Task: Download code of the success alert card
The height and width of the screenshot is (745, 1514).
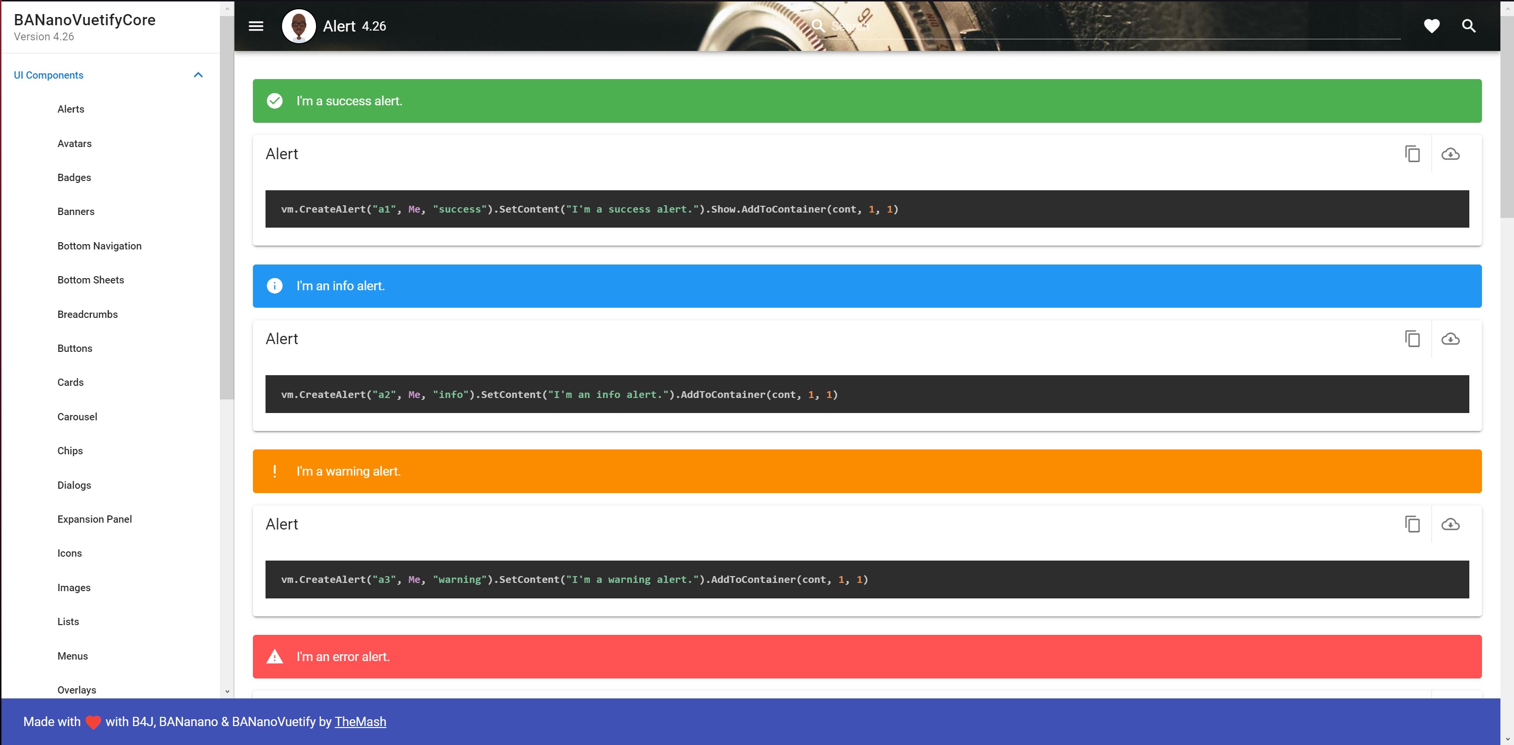Action: coord(1450,154)
